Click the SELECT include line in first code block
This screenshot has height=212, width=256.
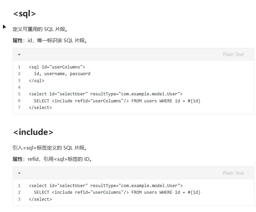(x=117, y=101)
